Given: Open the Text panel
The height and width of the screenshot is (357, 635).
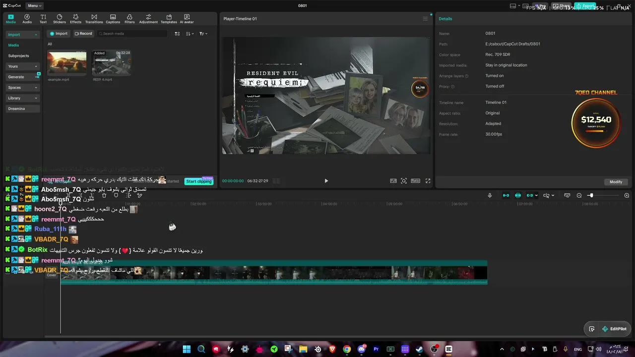Looking at the screenshot, I should (x=43, y=19).
